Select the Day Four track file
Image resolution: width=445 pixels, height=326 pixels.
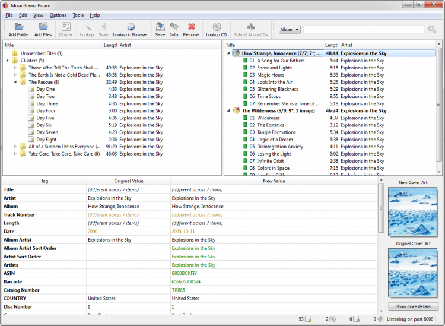coord(46,111)
